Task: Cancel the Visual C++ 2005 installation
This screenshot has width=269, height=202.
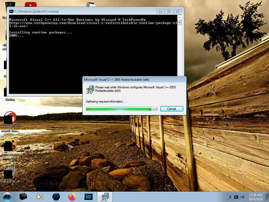Action: [x=172, y=109]
